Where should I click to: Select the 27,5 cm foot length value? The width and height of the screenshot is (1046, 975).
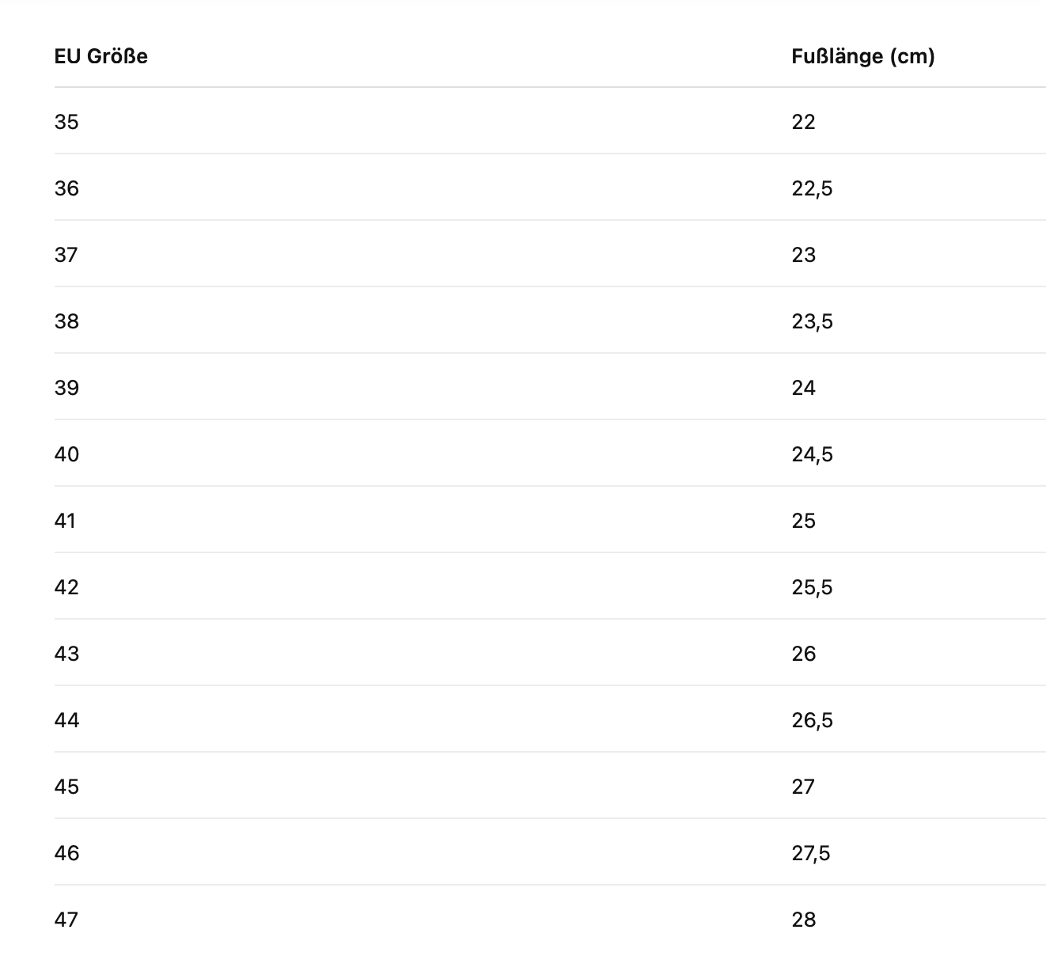[x=811, y=853]
